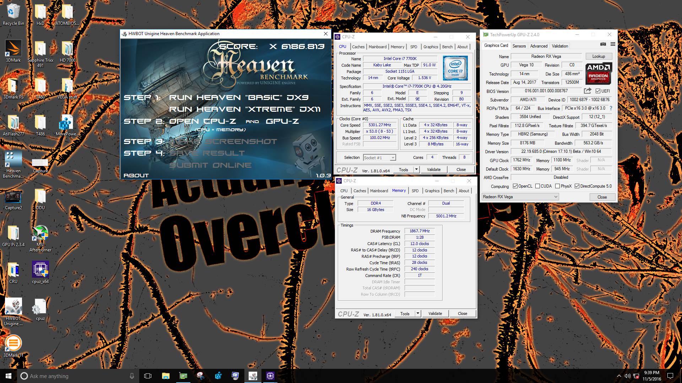Launch the MorePower desktop icon
This screenshot has width=682, height=383.
(x=67, y=125)
